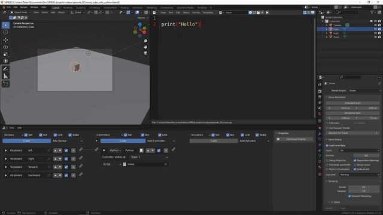Screen dimensions: 383x215
Task: Collapse the Python controller panel
Action: point(104,150)
